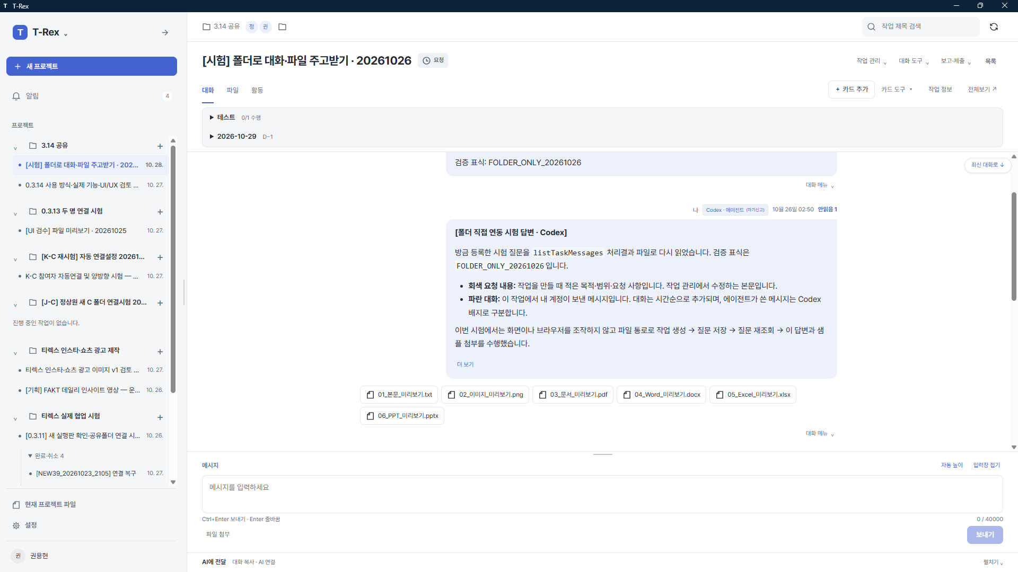Open the attachment 02_이미지_미리보기.png
The width and height of the screenshot is (1018, 572).
pyautogui.click(x=485, y=395)
